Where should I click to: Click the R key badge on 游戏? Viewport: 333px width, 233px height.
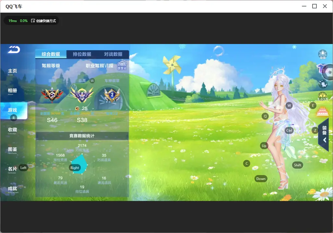[x=14, y=118]
